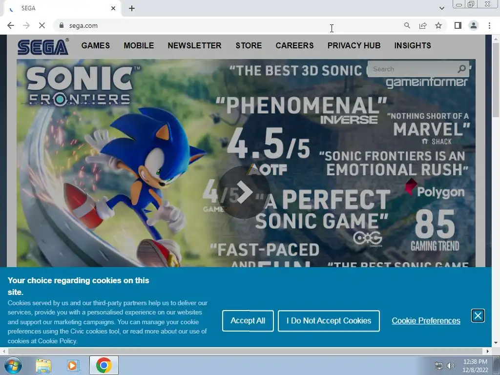Click the page scroll-down arrow
Image resolution: width=500 pixels, height=375 pixels.
point(496,343)
